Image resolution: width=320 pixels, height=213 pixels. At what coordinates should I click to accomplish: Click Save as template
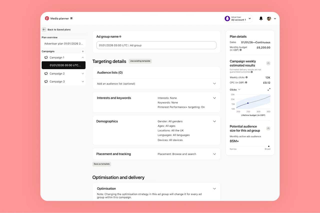(101, 164)
